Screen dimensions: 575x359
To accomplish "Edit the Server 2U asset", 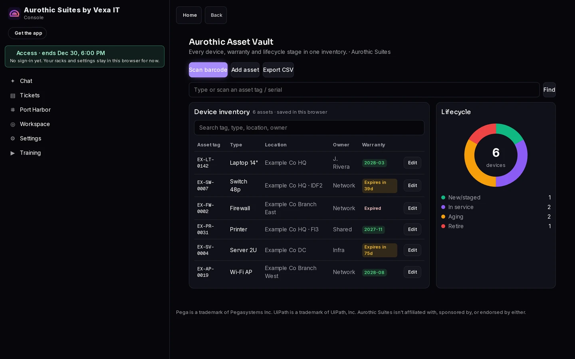I will [412, 250].
